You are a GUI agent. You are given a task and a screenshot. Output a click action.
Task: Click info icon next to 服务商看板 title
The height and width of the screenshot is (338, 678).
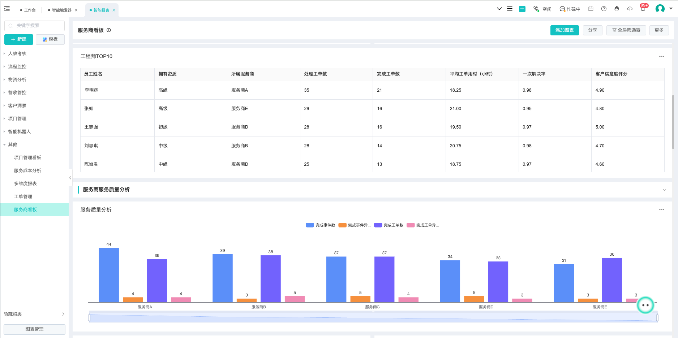[108, 30]
